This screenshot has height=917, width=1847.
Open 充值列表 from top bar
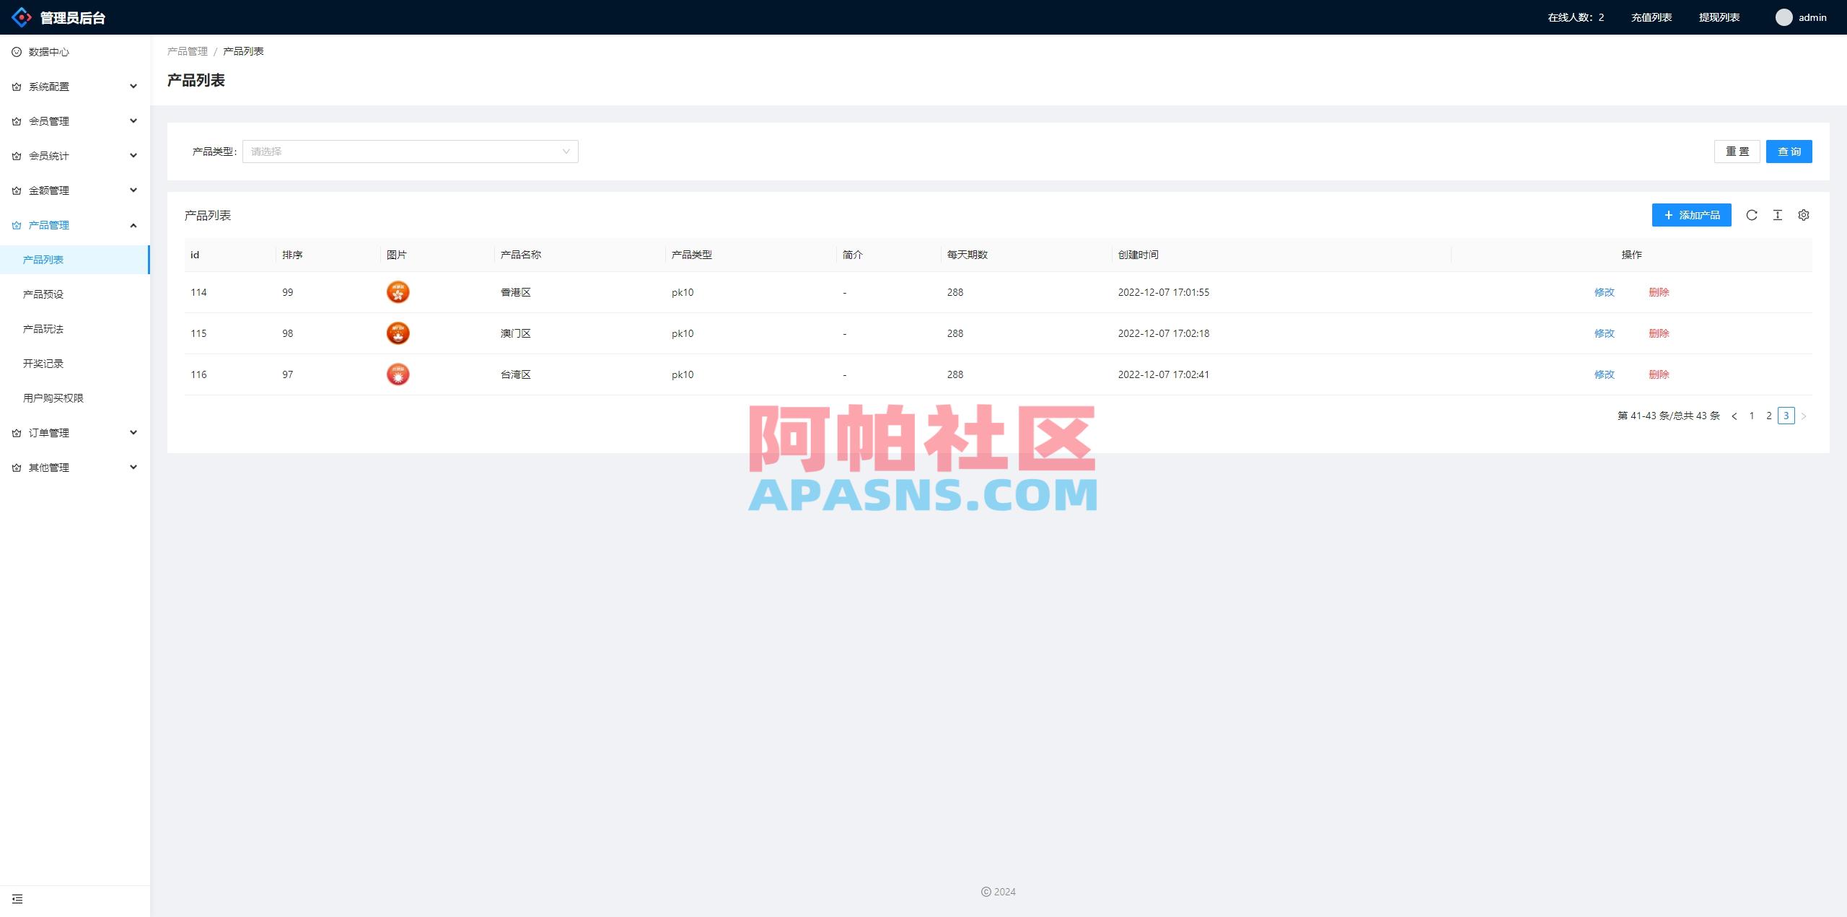tap(1651, 17)
